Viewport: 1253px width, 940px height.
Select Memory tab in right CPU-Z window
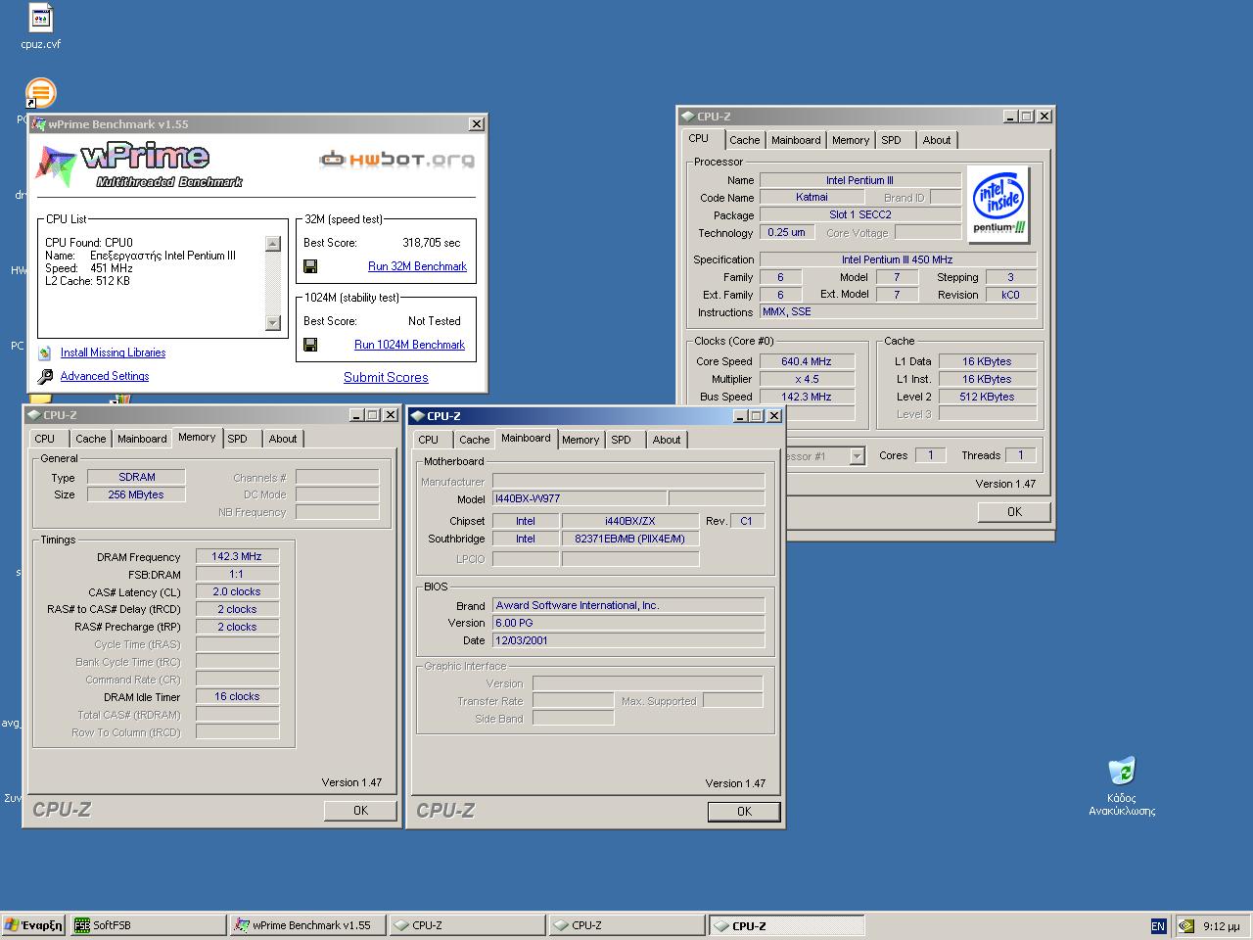(851, 140)
